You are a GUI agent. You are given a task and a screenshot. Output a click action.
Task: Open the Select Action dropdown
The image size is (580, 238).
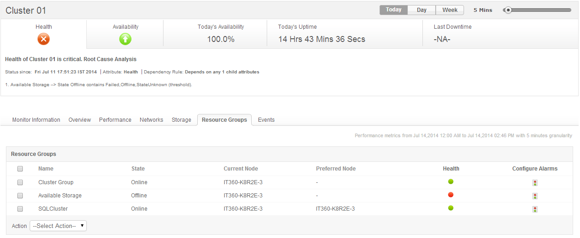(x=58, y=226)
